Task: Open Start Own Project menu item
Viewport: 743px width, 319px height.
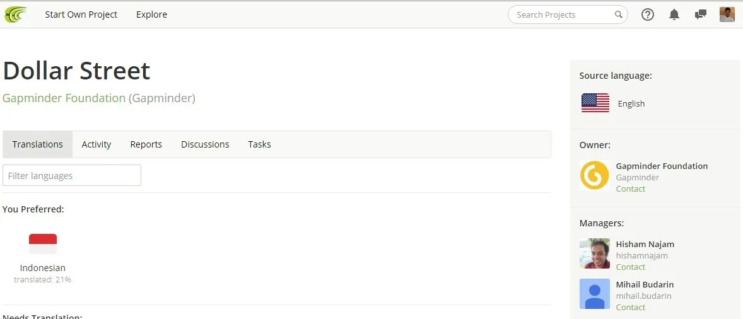Action: pyautogui.click(x=81, y=14)
